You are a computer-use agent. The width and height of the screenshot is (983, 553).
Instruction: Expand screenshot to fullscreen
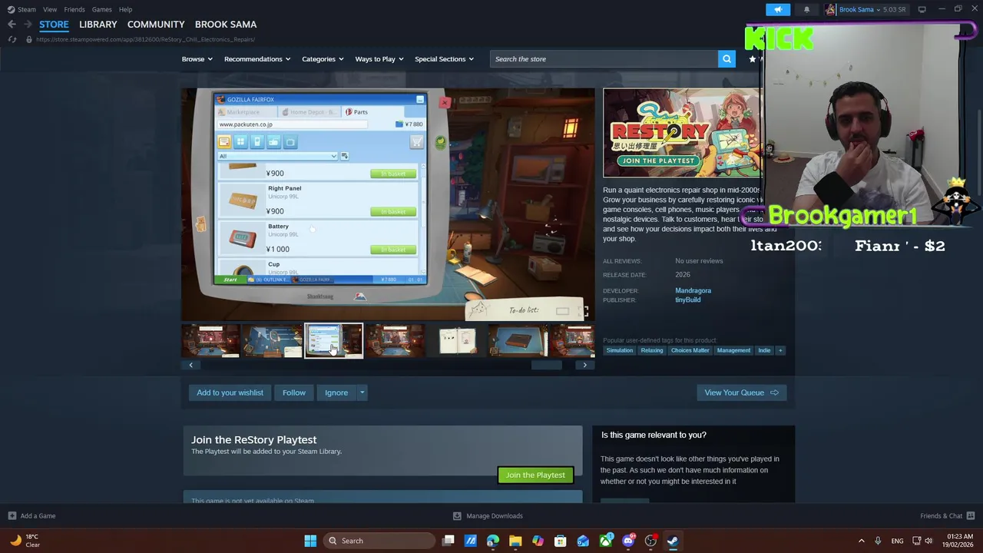(x=584, y=310)
